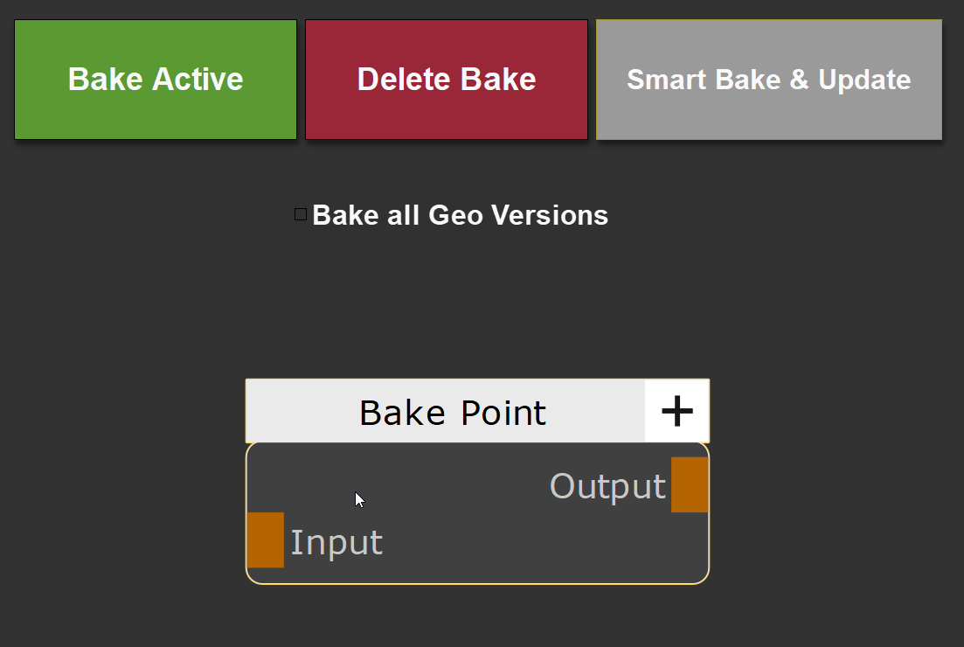Click the orange Output socket

[x=689, y=484]
